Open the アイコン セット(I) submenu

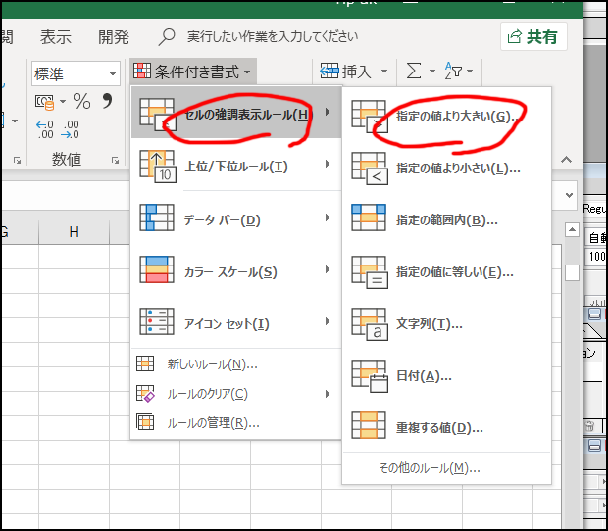click(235, 322)
